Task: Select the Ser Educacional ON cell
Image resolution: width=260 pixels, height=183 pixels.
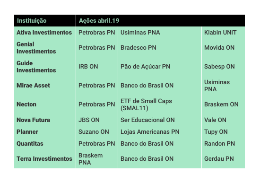Action: 160,120
